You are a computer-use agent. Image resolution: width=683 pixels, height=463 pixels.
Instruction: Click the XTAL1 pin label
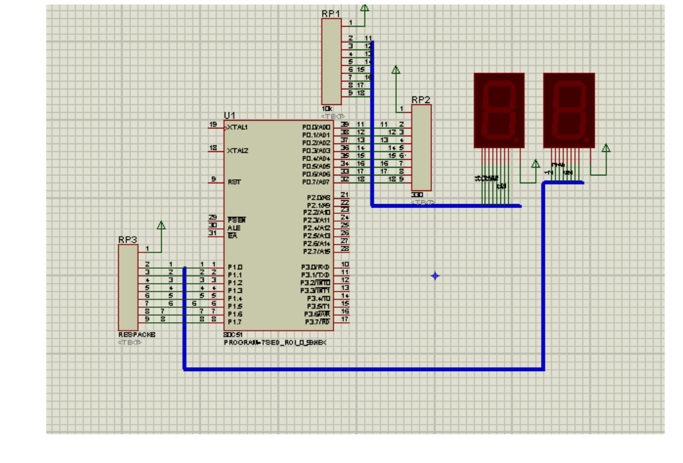tap(237, 127)
